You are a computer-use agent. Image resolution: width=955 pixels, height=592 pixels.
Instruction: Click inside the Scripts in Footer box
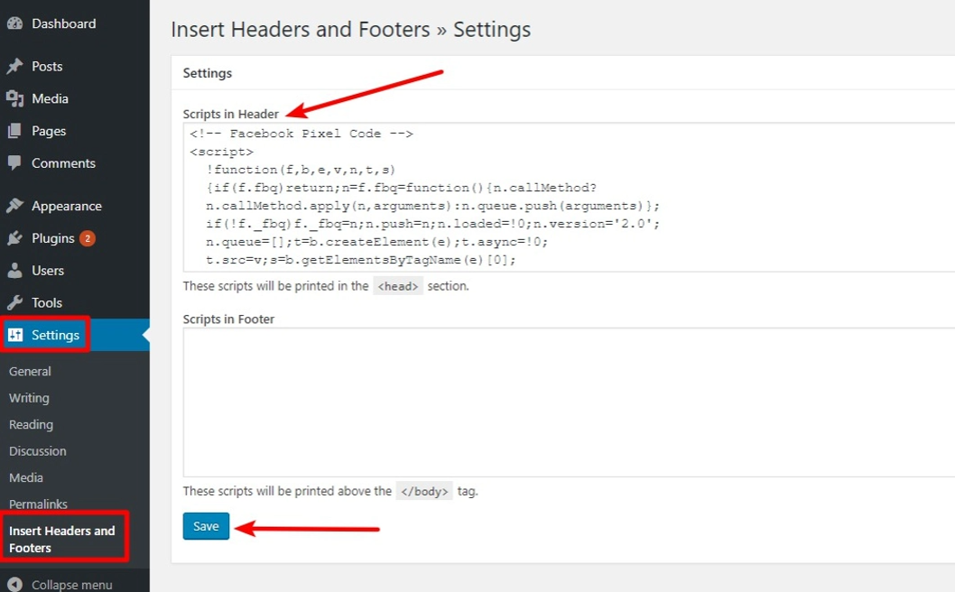coord(569,402)
